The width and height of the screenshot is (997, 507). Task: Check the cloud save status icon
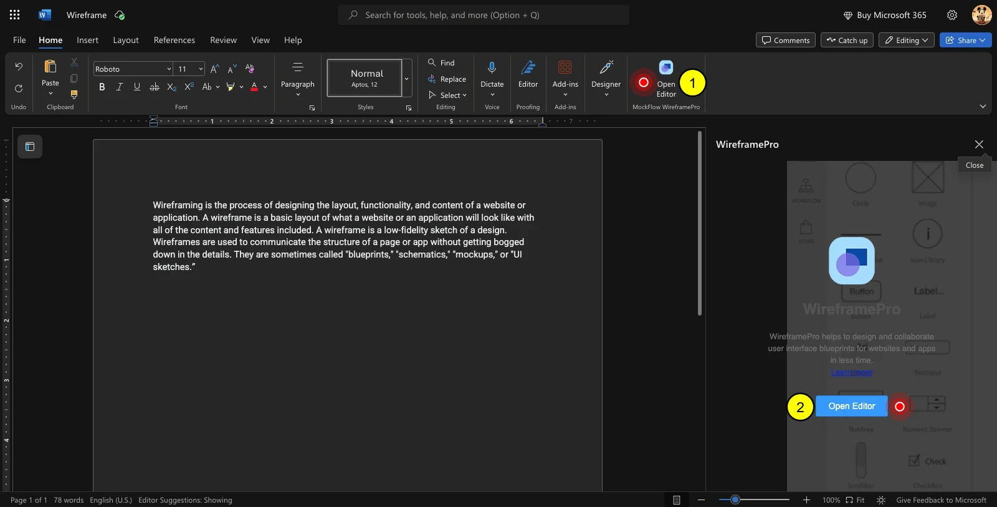[120, 15]
